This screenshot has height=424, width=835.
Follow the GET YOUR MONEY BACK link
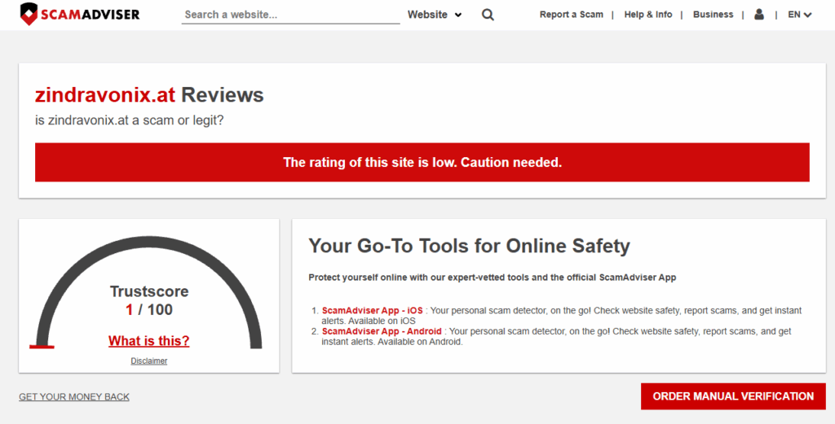(74, 397)
